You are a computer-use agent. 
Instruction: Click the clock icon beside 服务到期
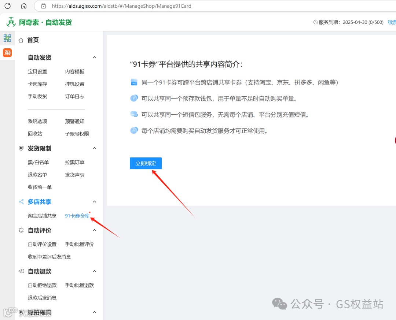315,22
